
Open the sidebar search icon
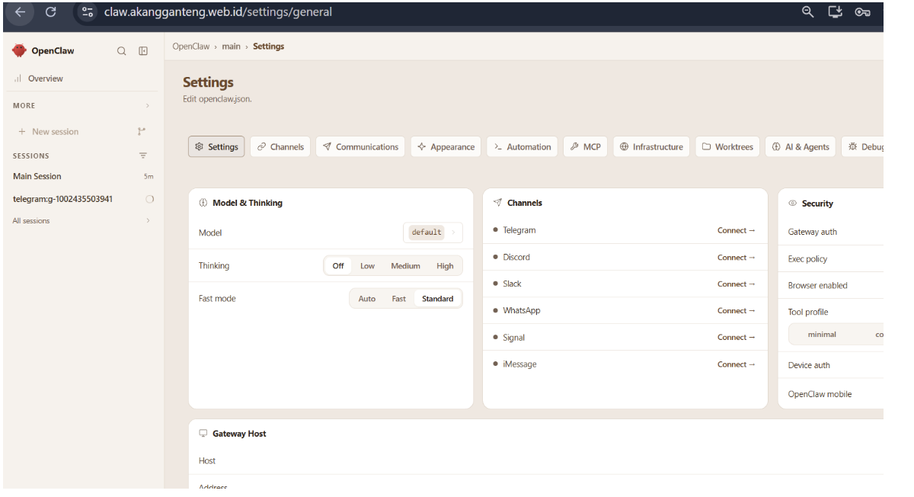(x=121, y=51)
